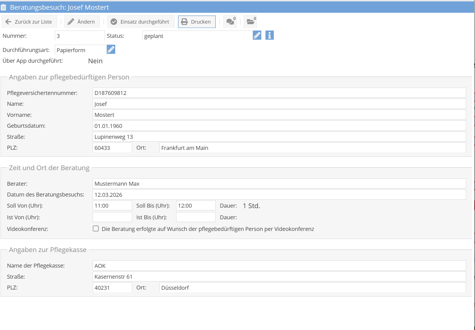Click the Berater field Mustermann Max

coord(279,184)
